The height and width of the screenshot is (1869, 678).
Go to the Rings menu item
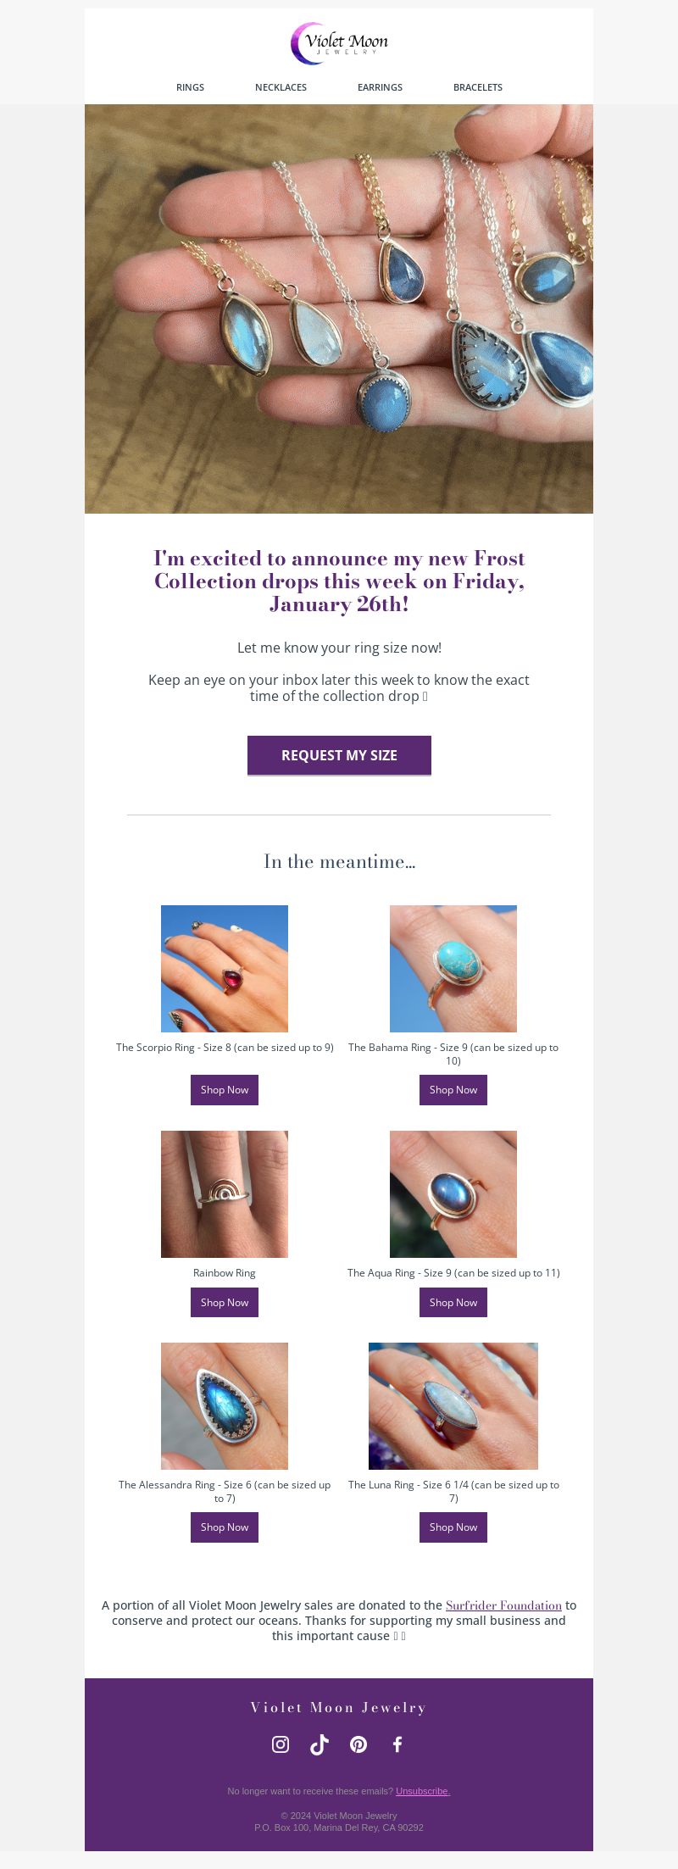pyautogui.click(x=190, y=87)
